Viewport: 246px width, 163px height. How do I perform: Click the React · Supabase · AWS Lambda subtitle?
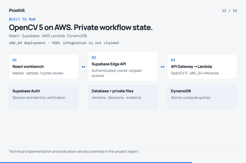[x=48, y=36]
